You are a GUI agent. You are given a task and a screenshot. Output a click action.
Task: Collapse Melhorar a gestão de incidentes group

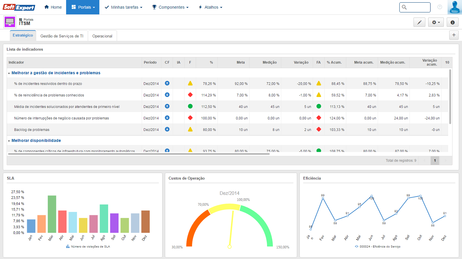[9, 73]
